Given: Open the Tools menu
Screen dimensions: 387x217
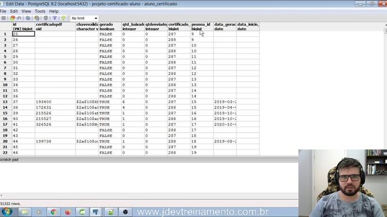Looking at the screenshot, I should click(x=40, y=11).
